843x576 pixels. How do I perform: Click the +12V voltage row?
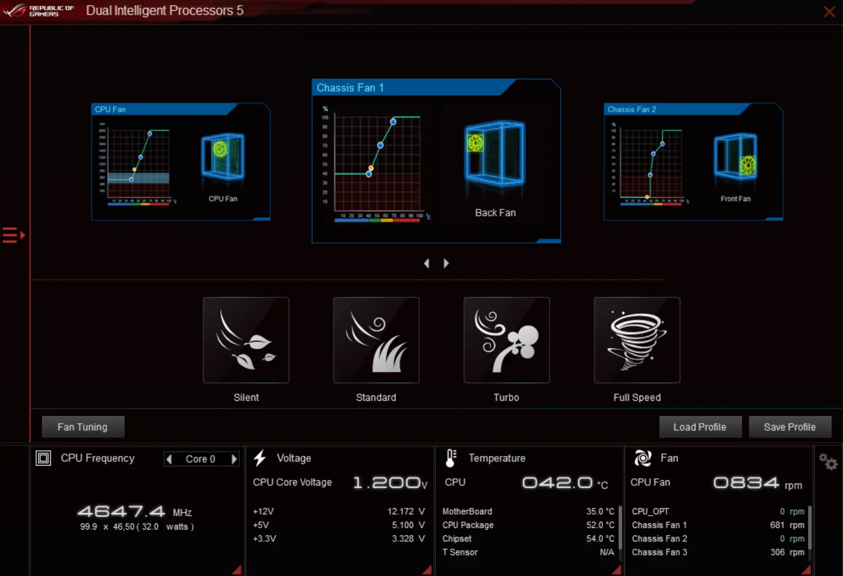339,512
